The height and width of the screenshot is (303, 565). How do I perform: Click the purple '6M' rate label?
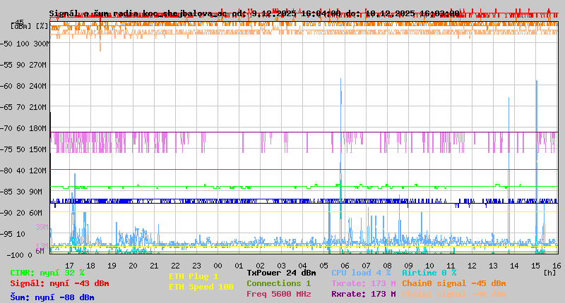pos(40,251)
